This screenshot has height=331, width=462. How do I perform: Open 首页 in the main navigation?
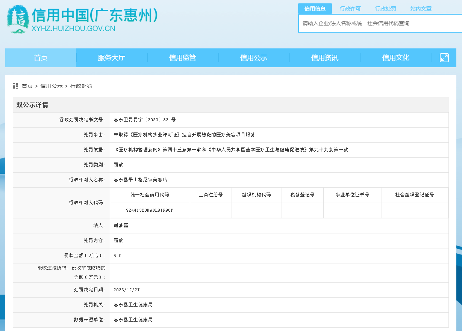pos(41,58)
